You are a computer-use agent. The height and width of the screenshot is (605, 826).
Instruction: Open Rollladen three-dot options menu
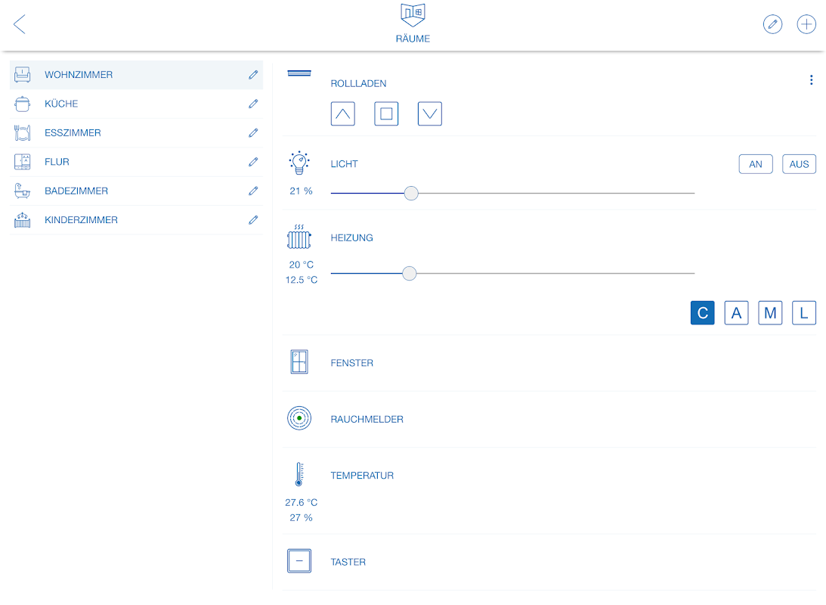(811, 80)
